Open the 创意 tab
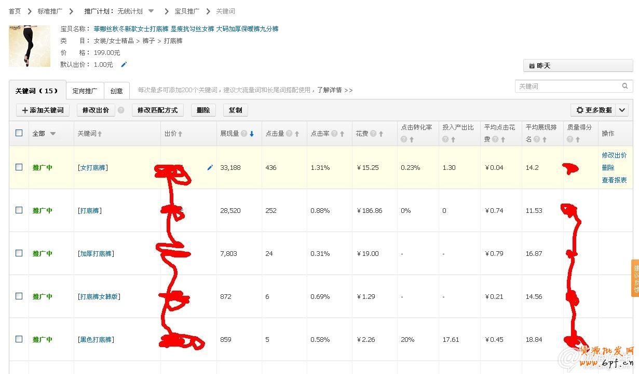Screen dimensions: 639x374 point(116,90)
